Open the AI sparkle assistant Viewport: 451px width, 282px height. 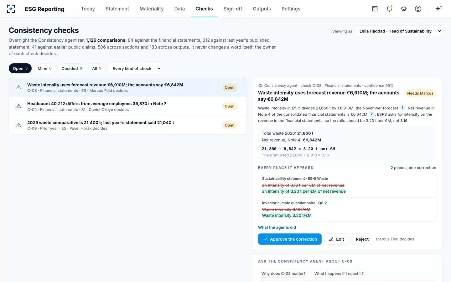click(438, 8)
